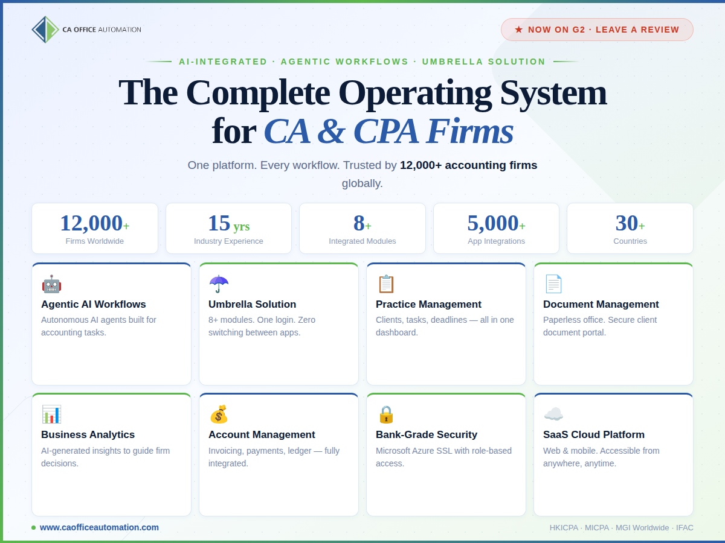Click the robot icon for Agentic AI Workflows

[51, 284]
